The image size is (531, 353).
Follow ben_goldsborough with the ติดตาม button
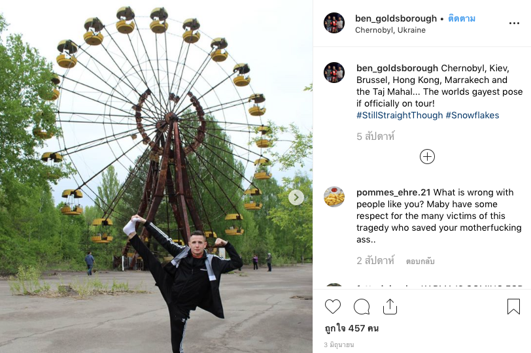[x=462, y=18]
